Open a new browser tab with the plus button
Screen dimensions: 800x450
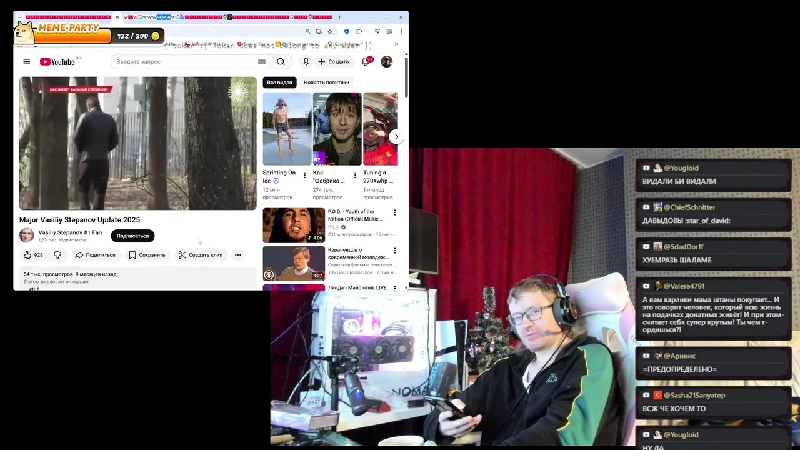pos(339,17)
